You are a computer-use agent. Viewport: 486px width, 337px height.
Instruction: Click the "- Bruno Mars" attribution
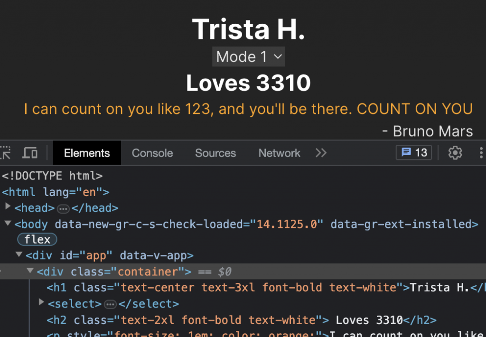428,131
